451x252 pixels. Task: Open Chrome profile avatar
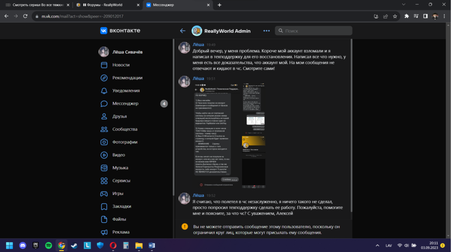pos(435,16)
